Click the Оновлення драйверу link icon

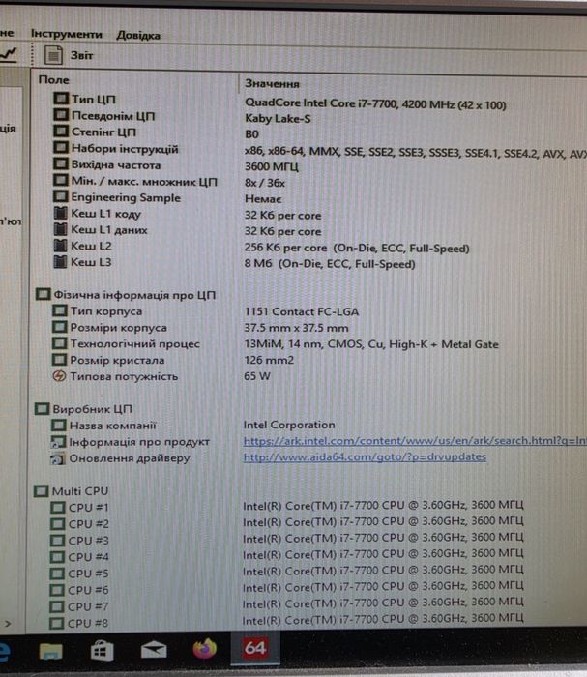click(x=58, y=458)
